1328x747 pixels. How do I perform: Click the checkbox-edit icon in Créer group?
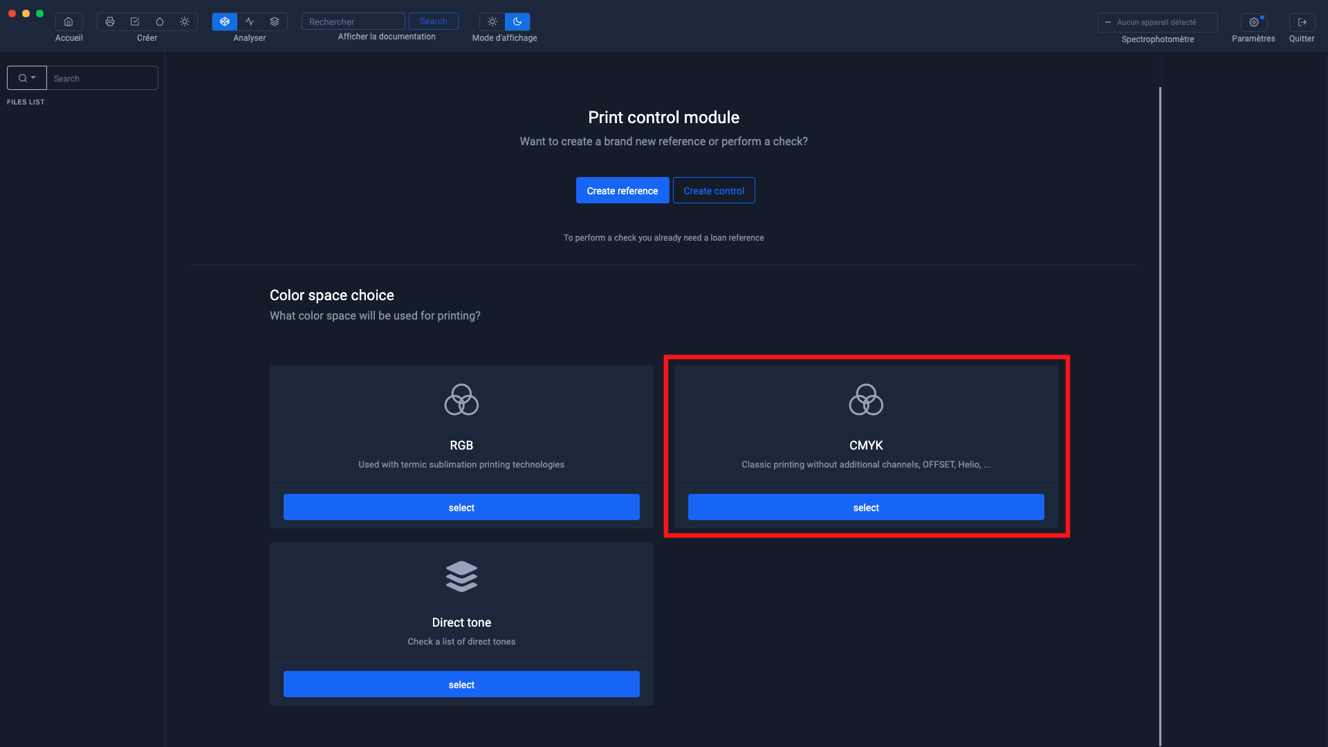tap(135, 21)
